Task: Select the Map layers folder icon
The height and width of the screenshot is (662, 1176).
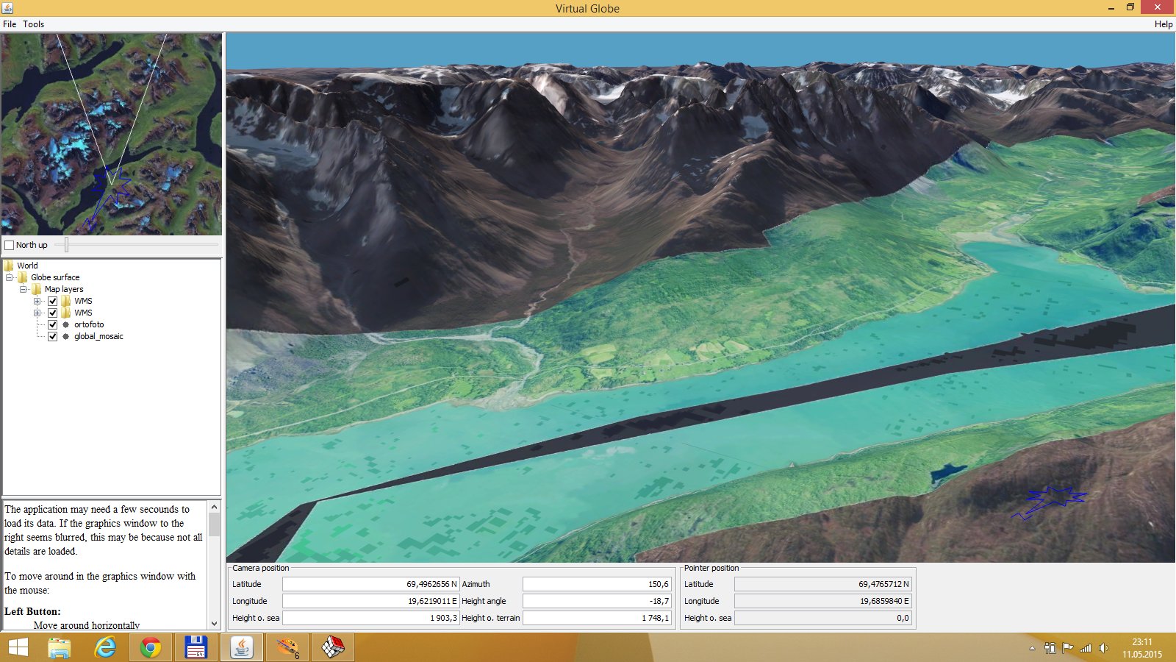Action: point(37,289)
